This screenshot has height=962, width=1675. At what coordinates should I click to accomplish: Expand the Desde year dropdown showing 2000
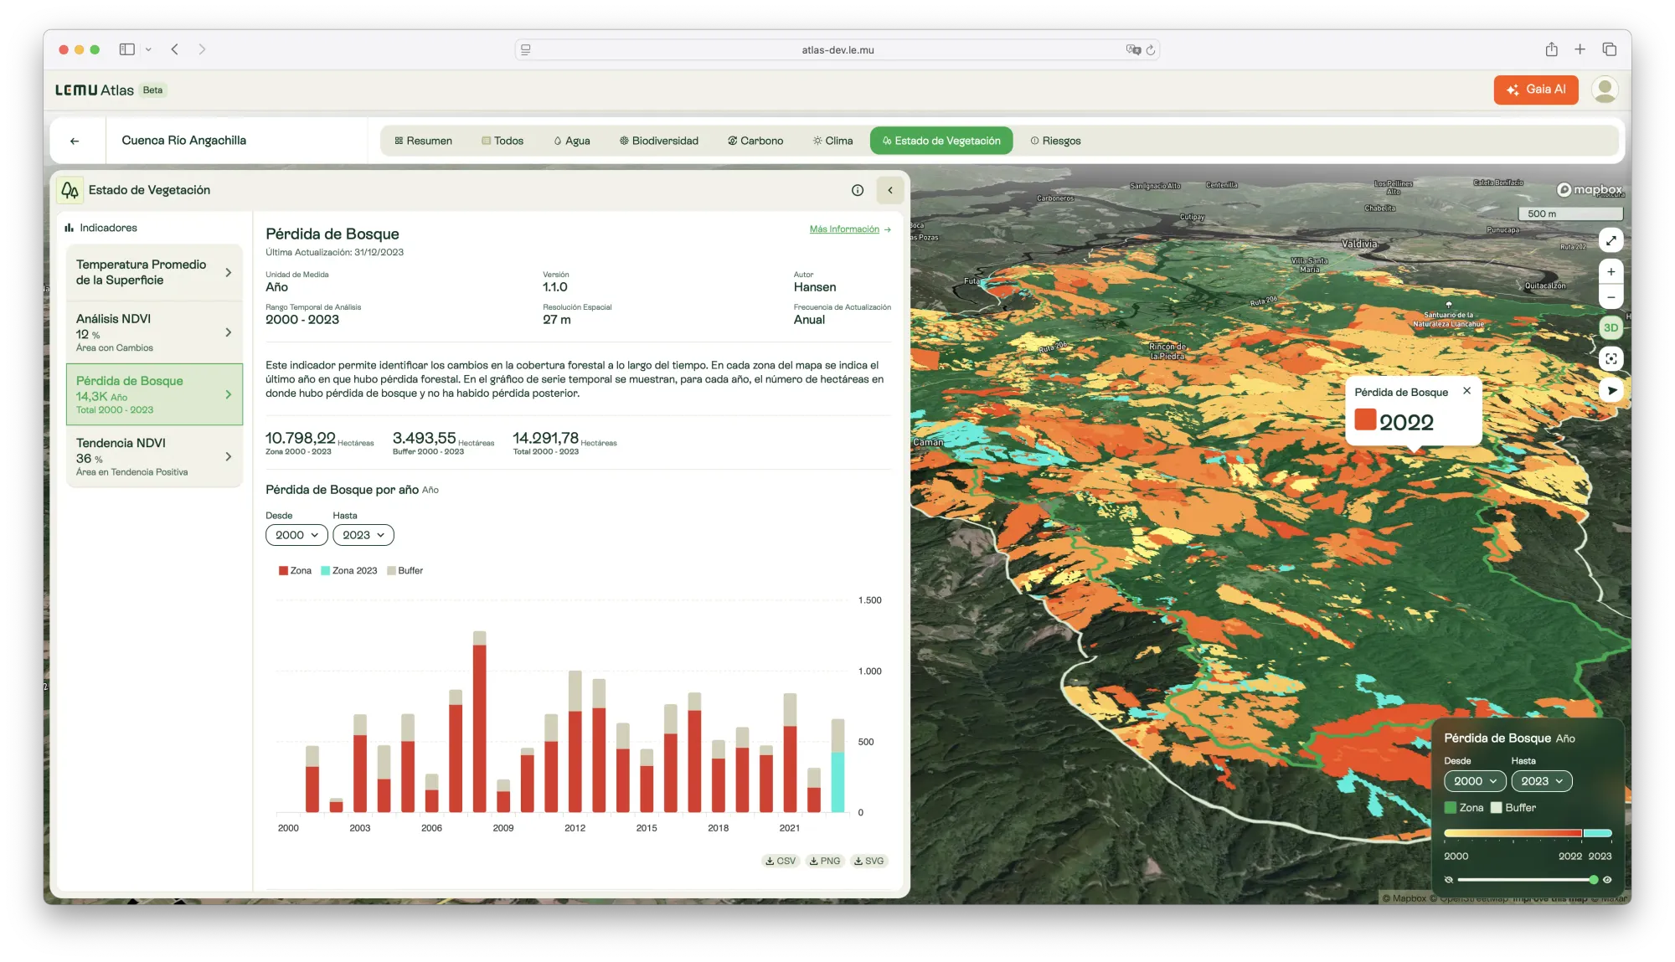[x=296, y=535]
